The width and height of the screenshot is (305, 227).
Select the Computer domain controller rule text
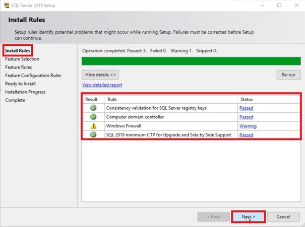pos(135,117)
